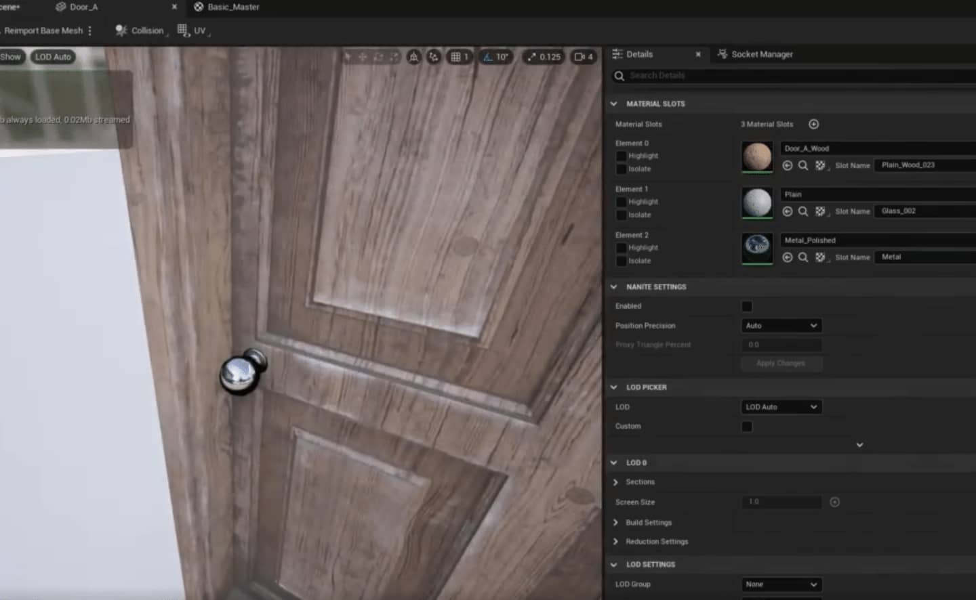Open the LOD Auto dropdown in LOD Picker
Image resolution: width=976 pixels, height=600 pixels.
[781, 407]
